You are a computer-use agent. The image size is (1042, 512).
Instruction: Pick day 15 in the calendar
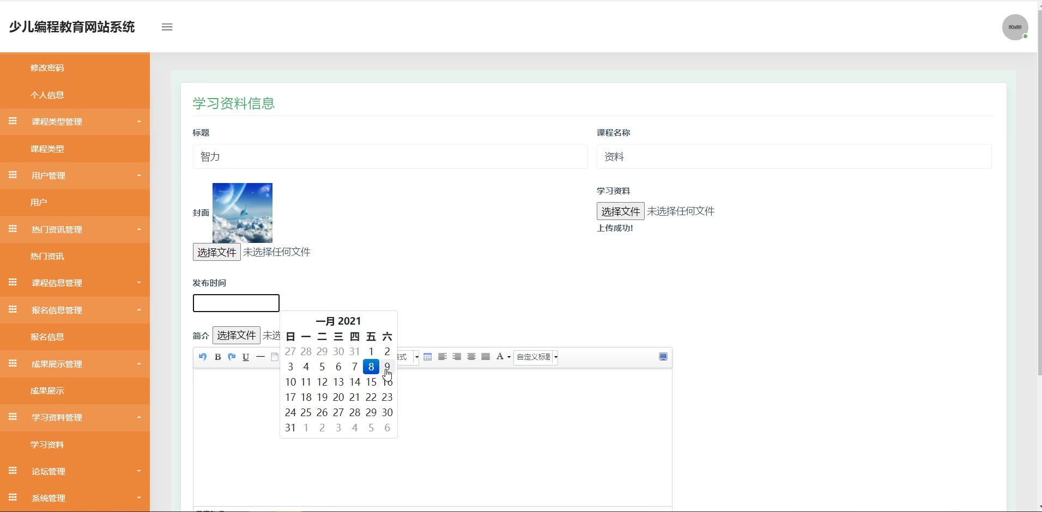pos(371,382)
